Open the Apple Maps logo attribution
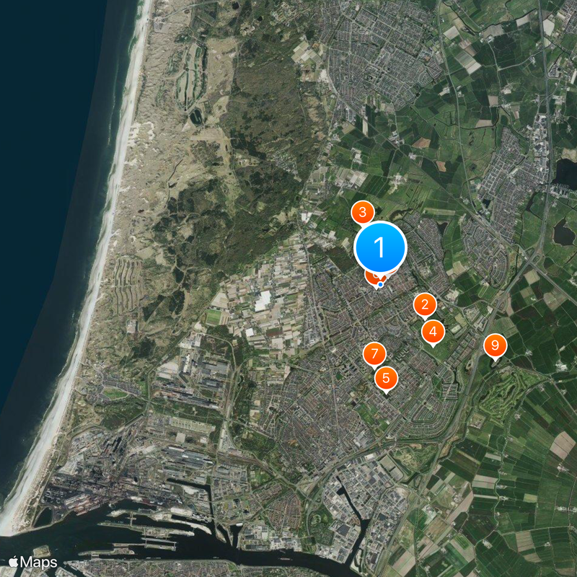The height and width of the screenshot is (577, 577). pyautogui.click(x=32, y=563)
